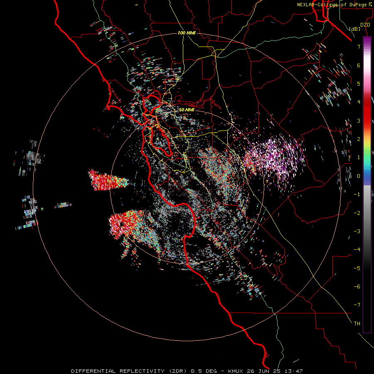Viewport: 374px width, 374px height.
Task: Click the 7 value on color scale
Action: pos(359,47)
